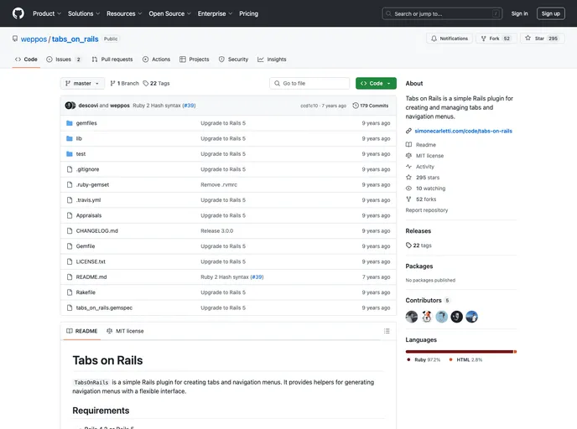Click the star icon next to Star
This screenshot has width=577, height=429.
[x=528, y=39]
